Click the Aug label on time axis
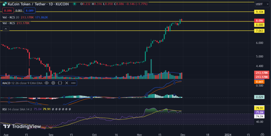The width and height of the screenshot is (271, 136). [6, 135]
